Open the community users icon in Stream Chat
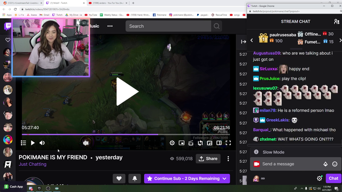The width and height of the screenshot is (342, 192). point(337,21)
